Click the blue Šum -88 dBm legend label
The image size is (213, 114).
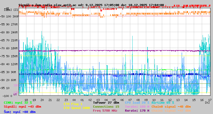19,112
